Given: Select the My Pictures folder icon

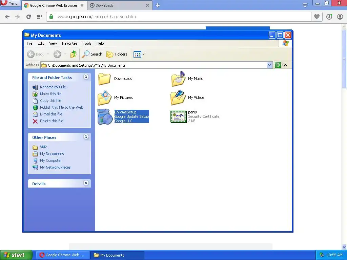Looking at the screenshot, I should [104, 97].
